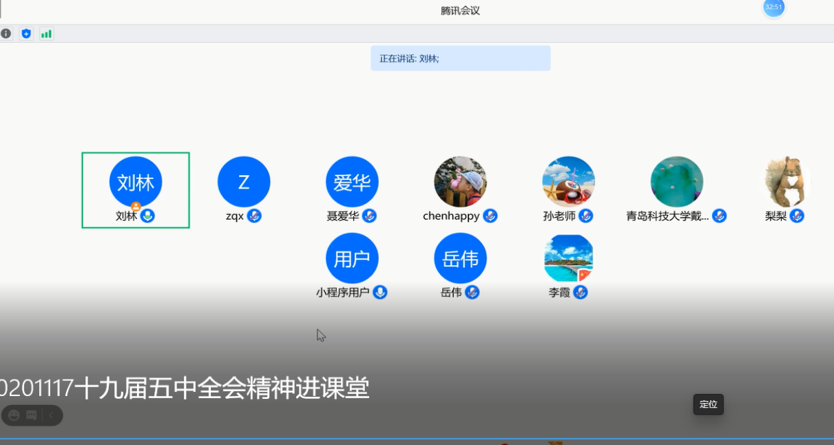The image size is (834, 445).
Task: Click the 32:51 meeting timer badge
Action: point(773,8)
